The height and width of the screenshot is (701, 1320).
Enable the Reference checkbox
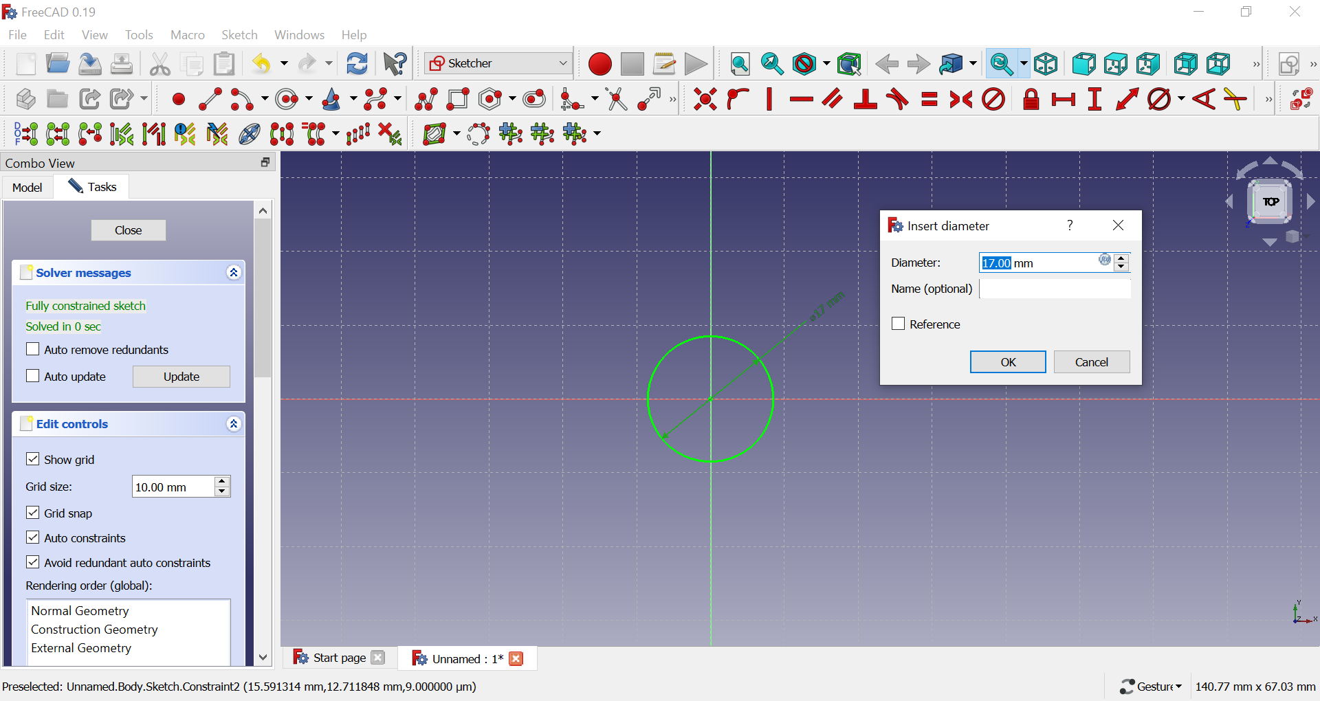click(898, 324)
